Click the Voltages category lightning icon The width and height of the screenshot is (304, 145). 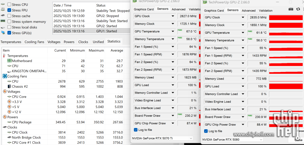[5, 92]
